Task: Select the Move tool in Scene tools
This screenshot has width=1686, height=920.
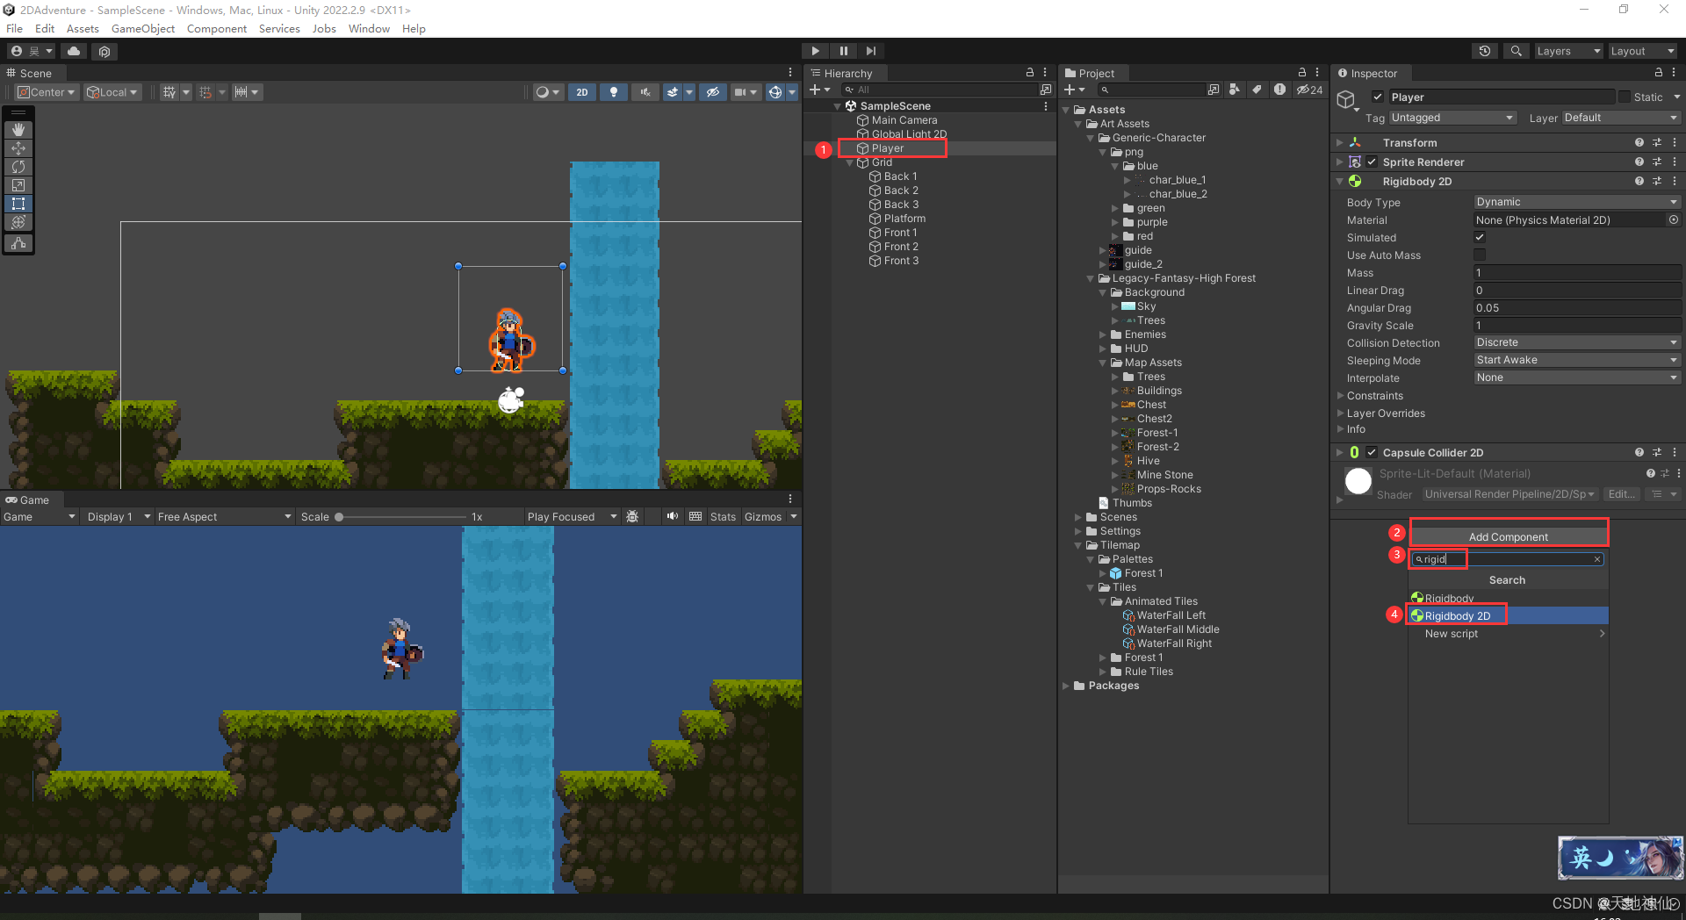Action: pyautogui.click(x=18, y=148)
